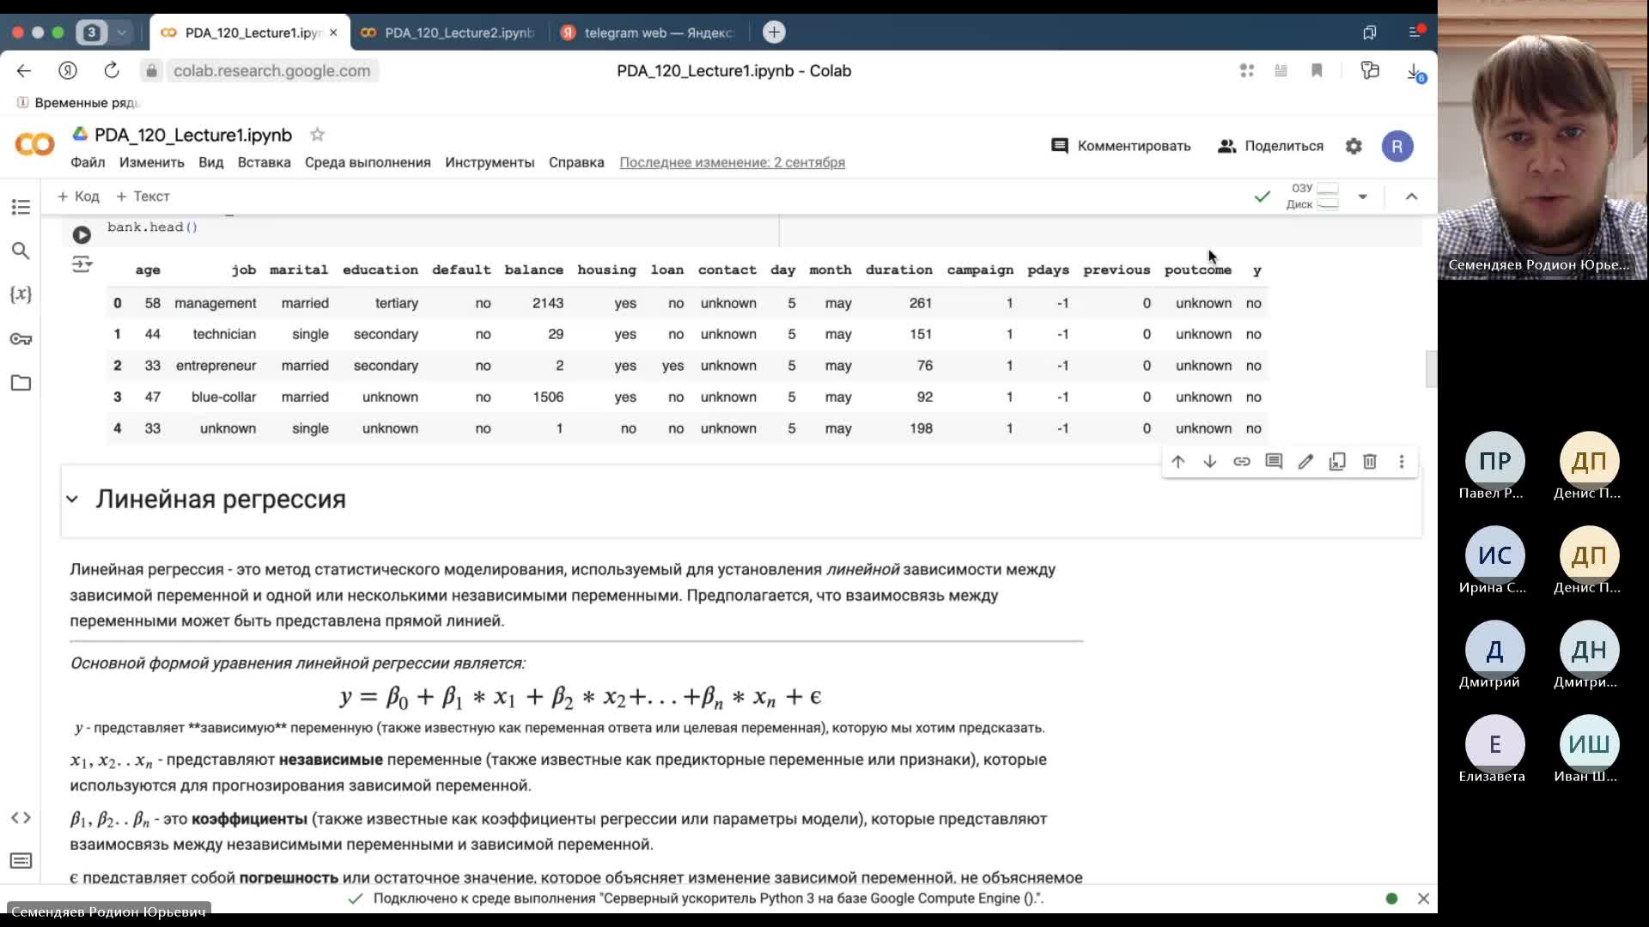
Task: Open the variables {x} panel
Action: (21, 294)
